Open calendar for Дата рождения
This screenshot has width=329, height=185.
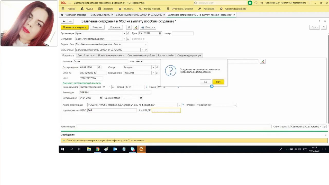point(99,67)
